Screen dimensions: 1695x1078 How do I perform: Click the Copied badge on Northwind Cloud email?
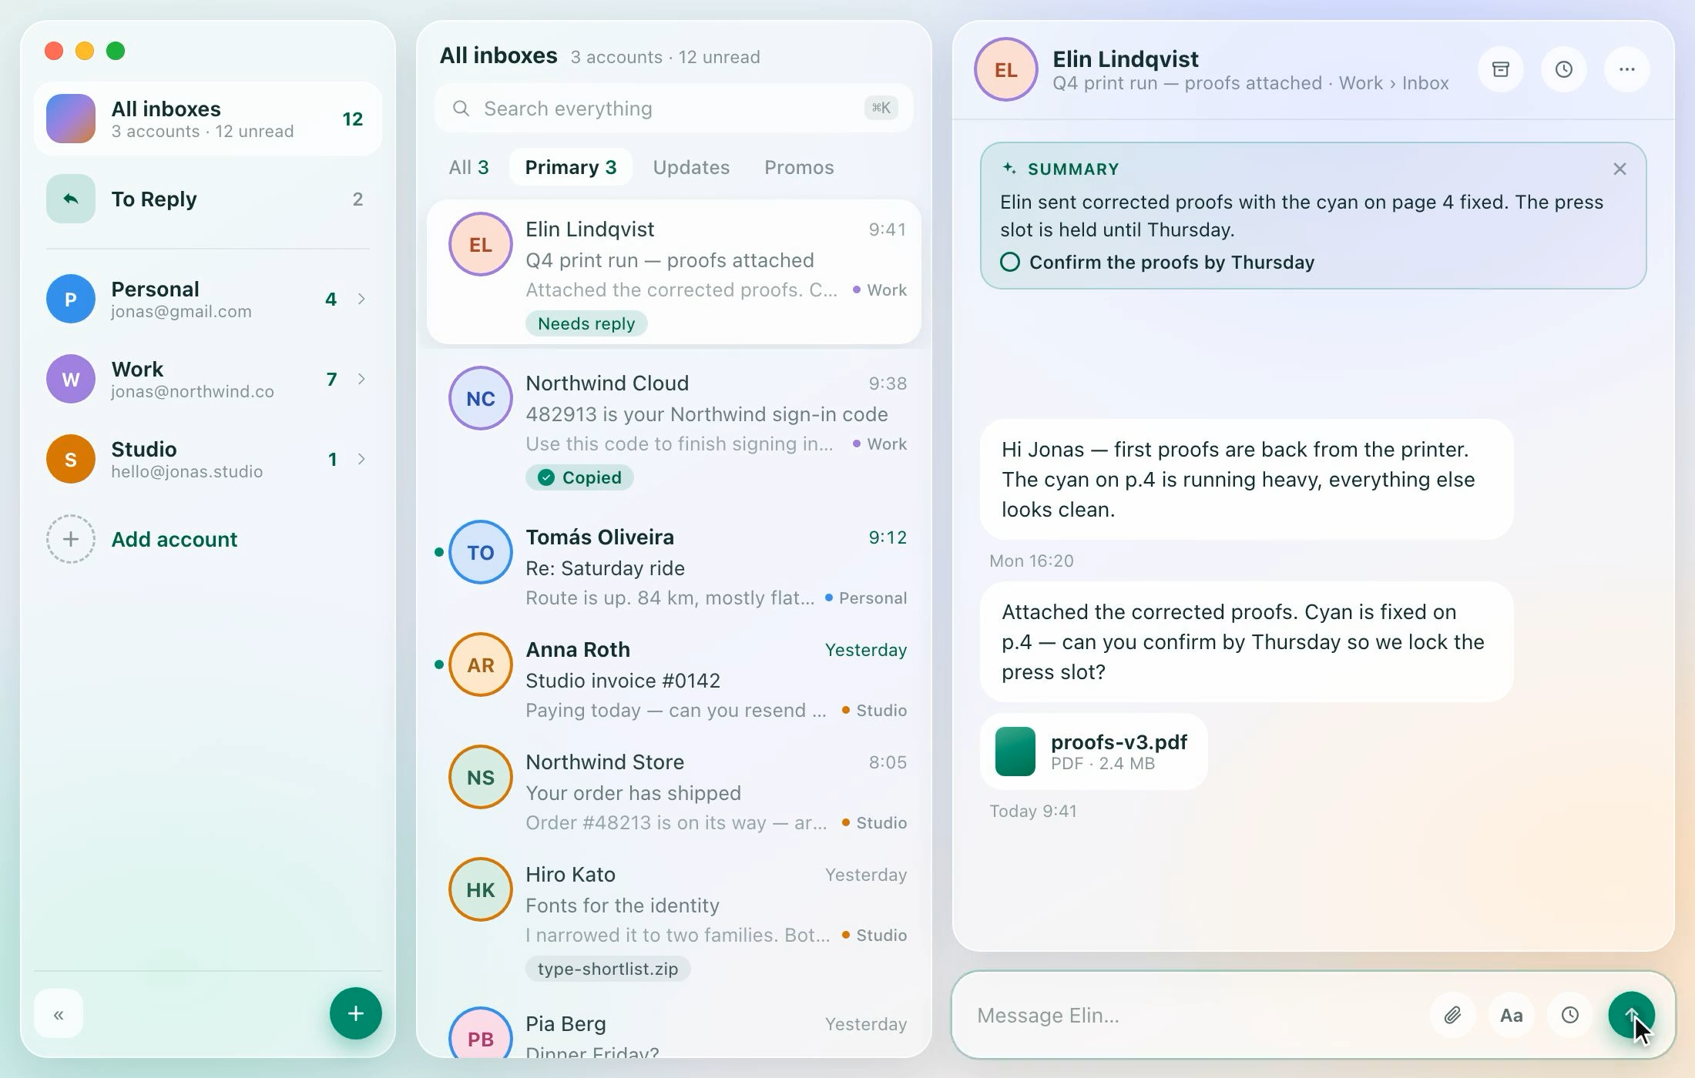click(x=579, y=477)
